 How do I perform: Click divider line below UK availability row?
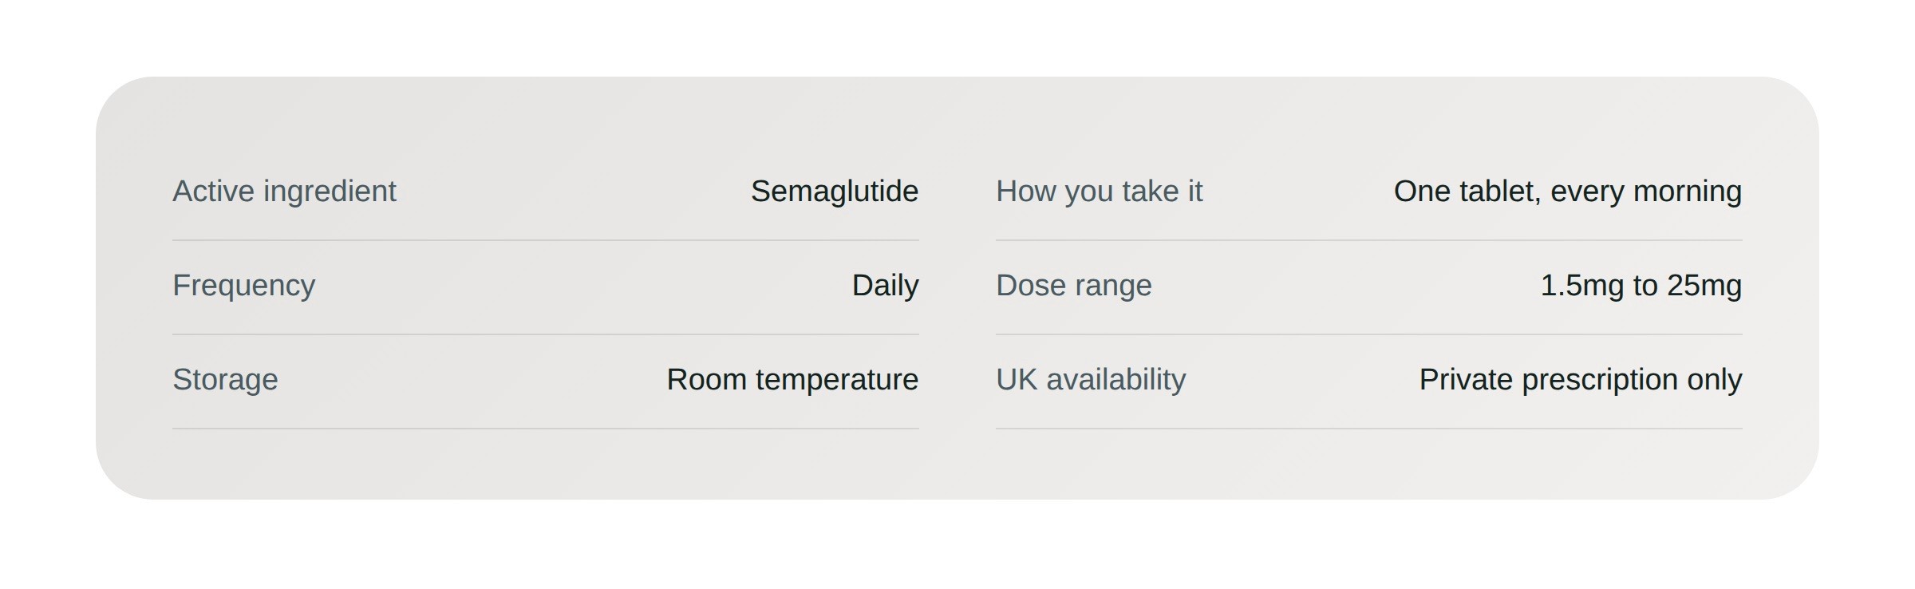(1369, 429)
